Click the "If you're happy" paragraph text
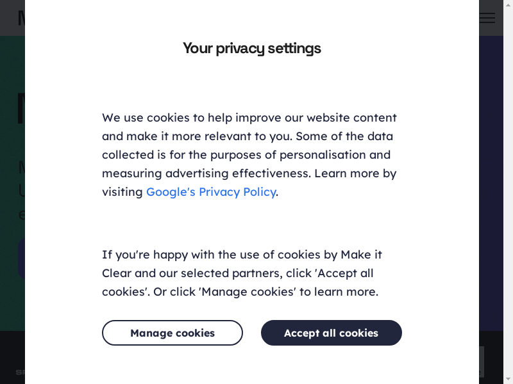Screen dimensions: 513x384 point(242,273)
